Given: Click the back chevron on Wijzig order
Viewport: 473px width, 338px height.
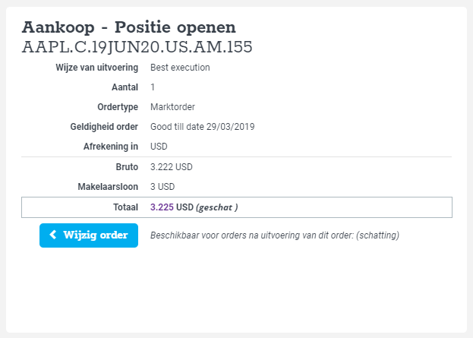Looking at the screenshot, I should tap(53, 235).
